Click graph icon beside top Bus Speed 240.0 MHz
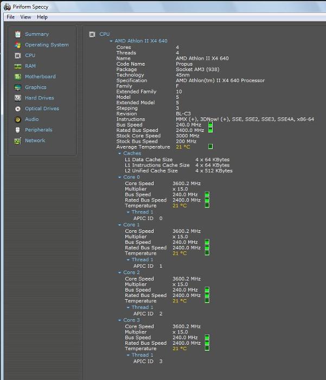326x380 pixels. click(x=210, y=125)
